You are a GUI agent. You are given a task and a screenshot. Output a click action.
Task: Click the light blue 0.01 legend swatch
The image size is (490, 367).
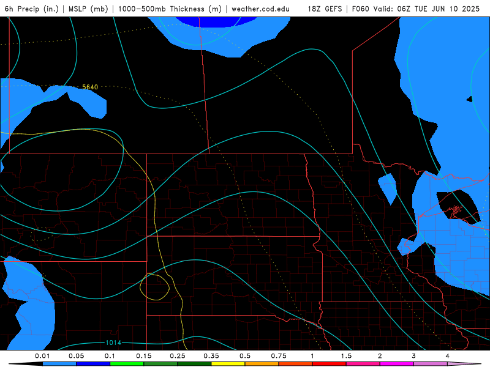pos(59,364)
